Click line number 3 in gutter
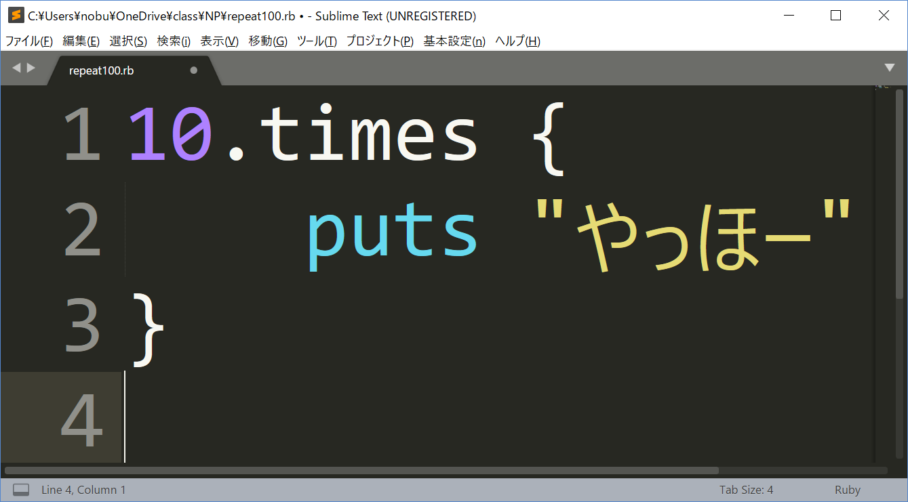The width and height of the screenshot is (908, 502). coord(82,327)
